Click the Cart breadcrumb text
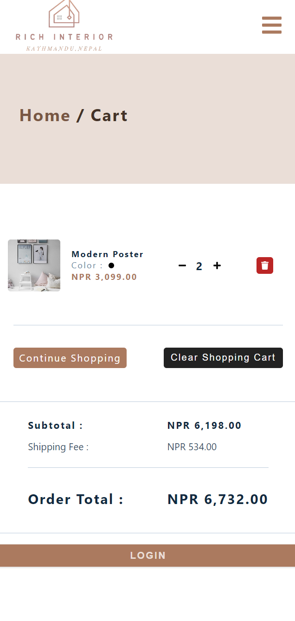295x621 pixels. tap(109, 116)
